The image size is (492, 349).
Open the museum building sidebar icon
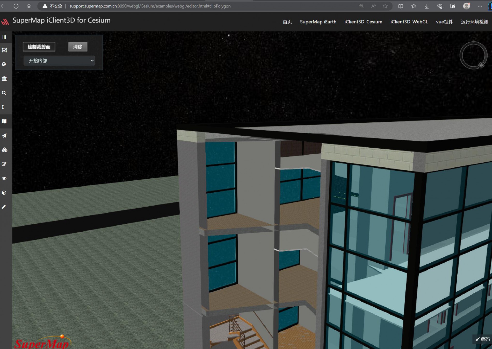click(x=4, y=79)
